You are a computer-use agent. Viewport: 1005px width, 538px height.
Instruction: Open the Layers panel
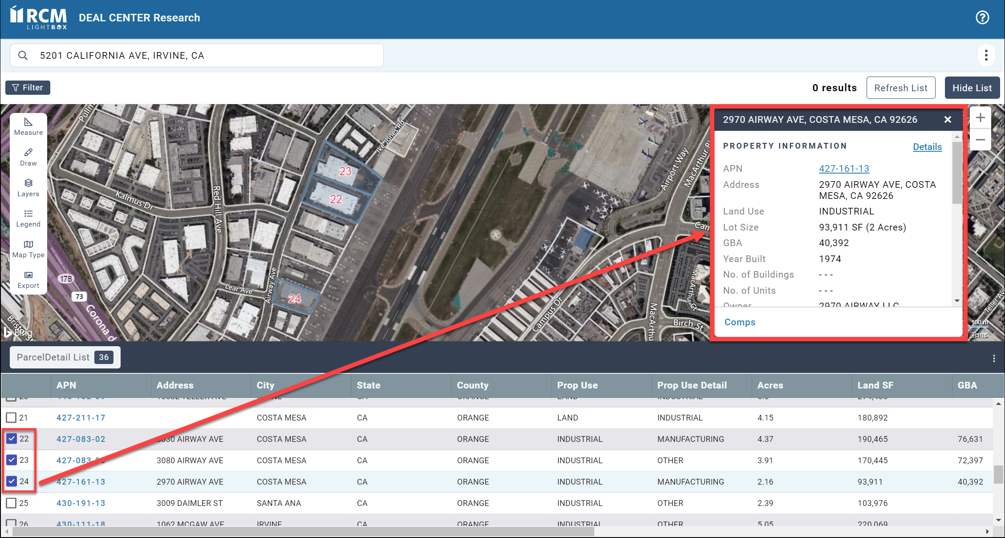pyautogui.click(x=28, y=188)
